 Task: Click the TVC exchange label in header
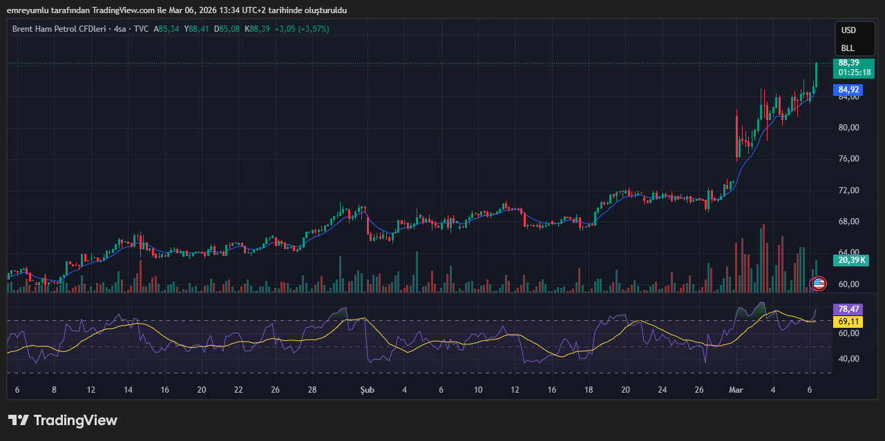141,29
